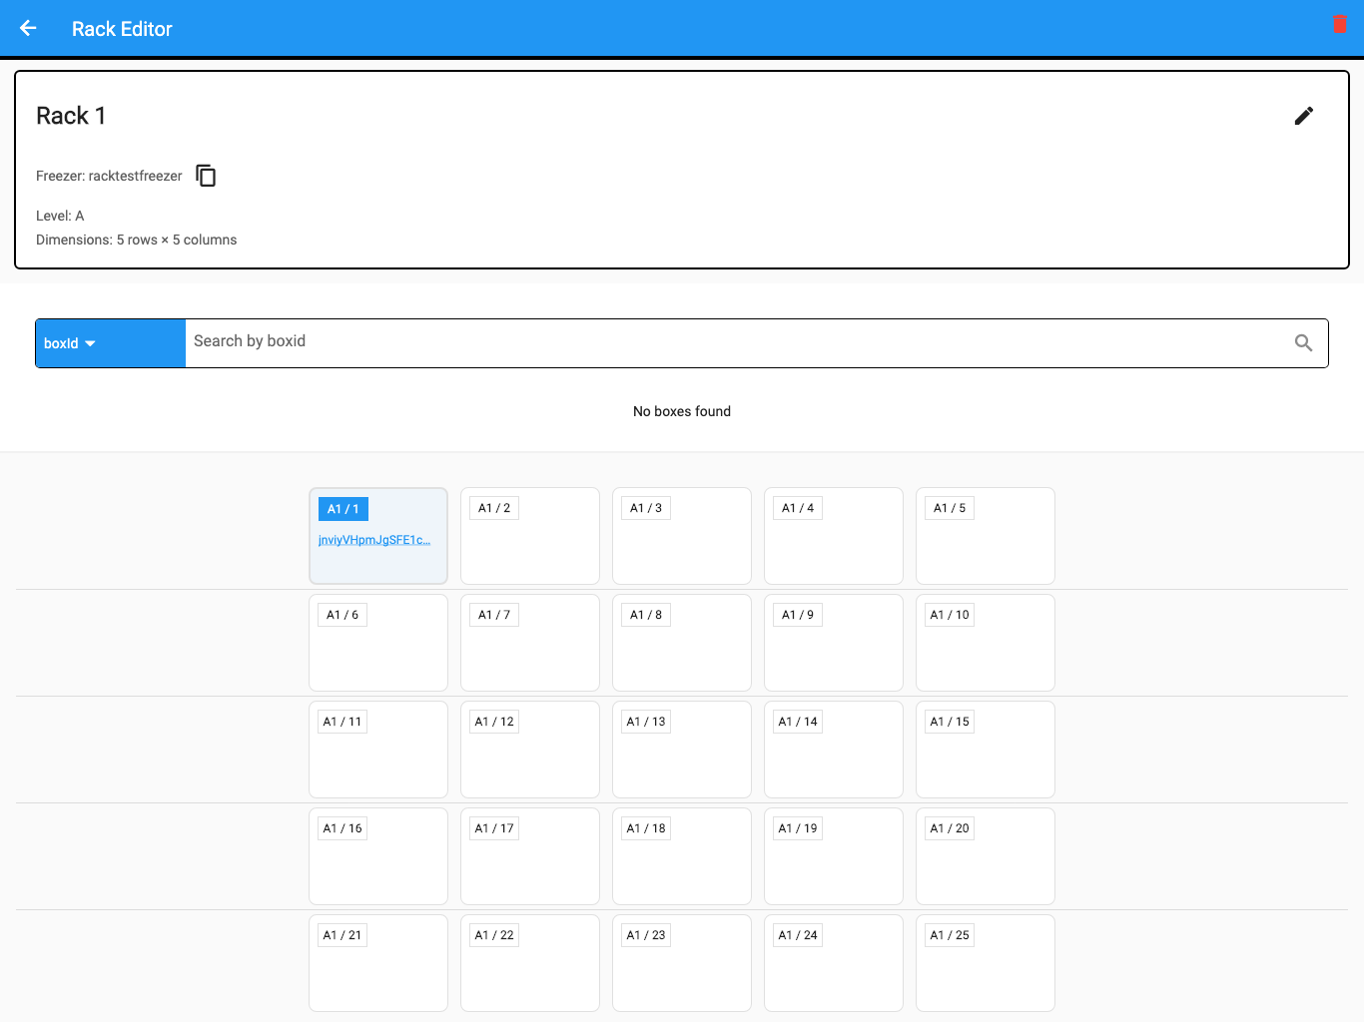The height and width of the screenshot is (1022, 1364).
Task: Select rack slot A1 / 3
Action: [x=682, y=536]
